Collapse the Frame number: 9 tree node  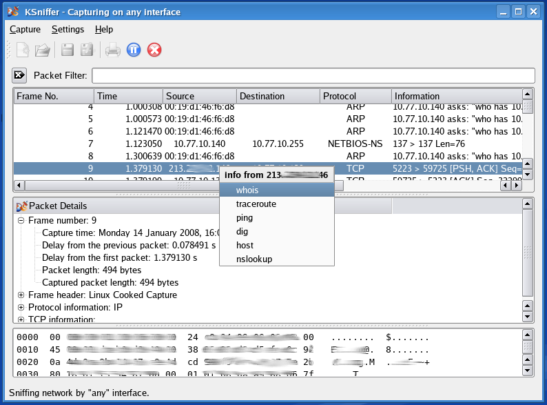pyautogui.click(x=21, y=221)
